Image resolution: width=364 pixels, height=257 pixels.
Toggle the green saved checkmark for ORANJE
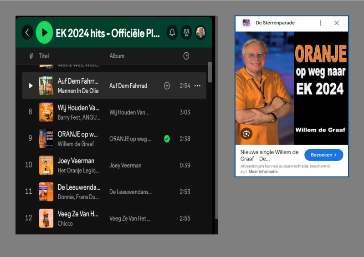click(x=167, y=139)
